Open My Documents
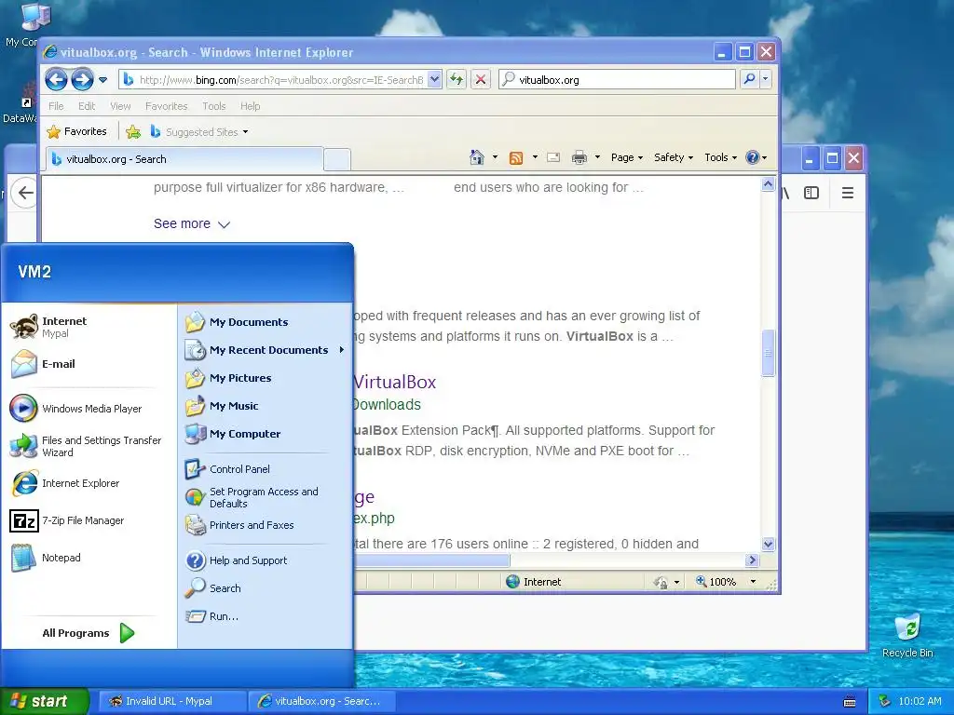This screenshot has width=954, height=715. 266,322
